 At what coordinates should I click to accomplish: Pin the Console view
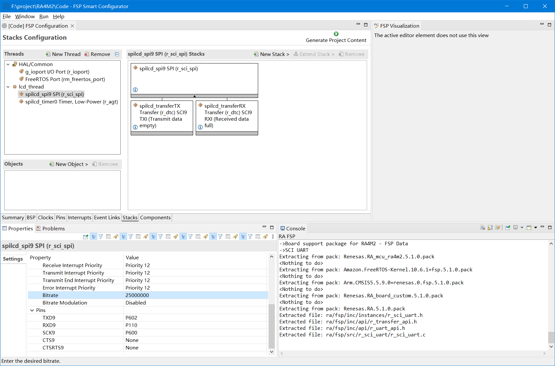pyautogui.click(x=508, y=227)
